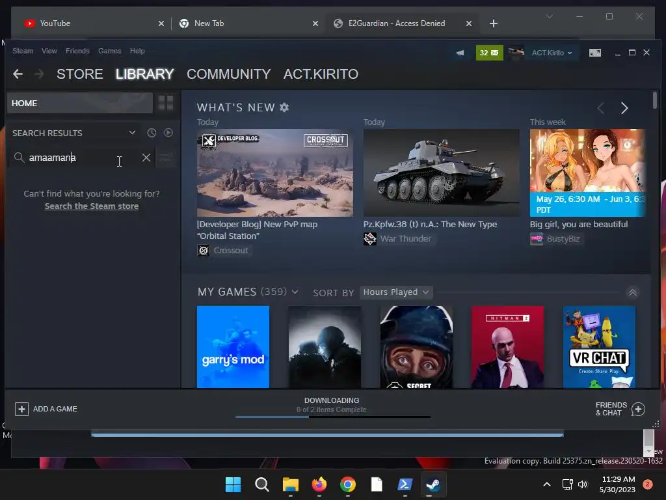Clear the library search text
Screen dimensions: 666x500
click(146, 158)
